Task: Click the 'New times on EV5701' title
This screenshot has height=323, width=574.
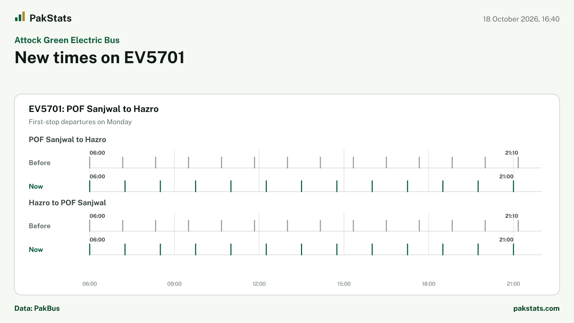Action: pyautogui.click(x=100, y=57)
